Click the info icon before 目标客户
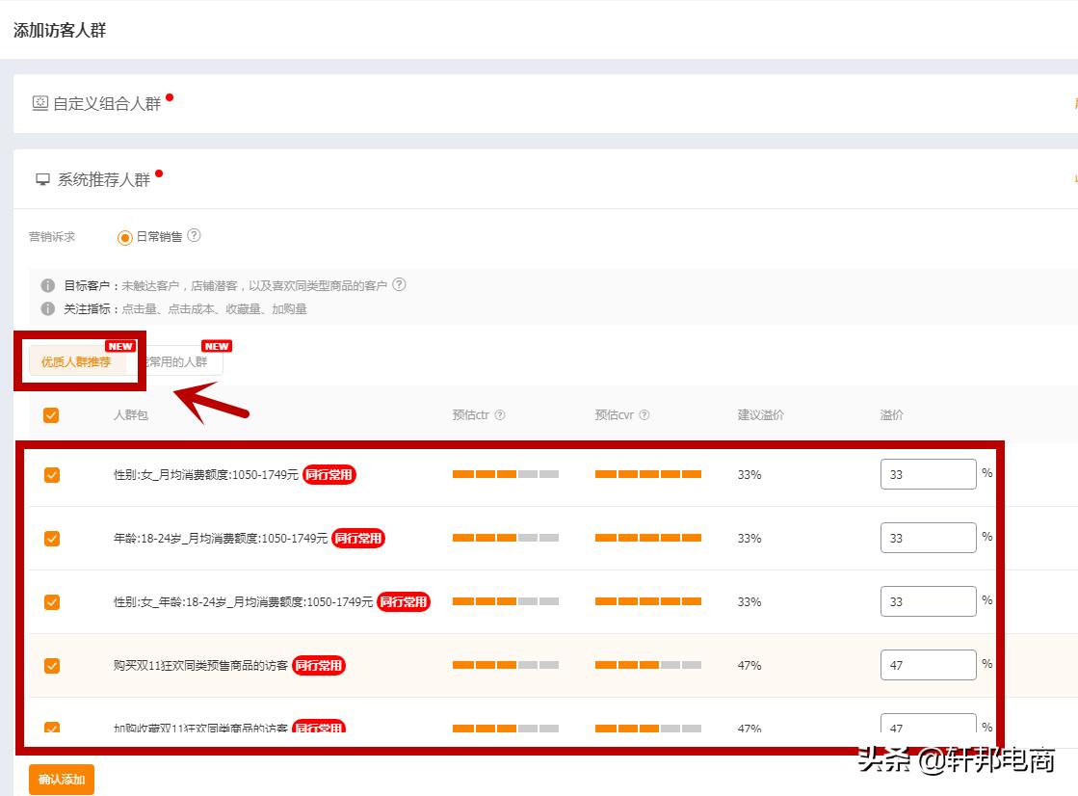This screenshot has height=796, width=1078. [47, 285]
